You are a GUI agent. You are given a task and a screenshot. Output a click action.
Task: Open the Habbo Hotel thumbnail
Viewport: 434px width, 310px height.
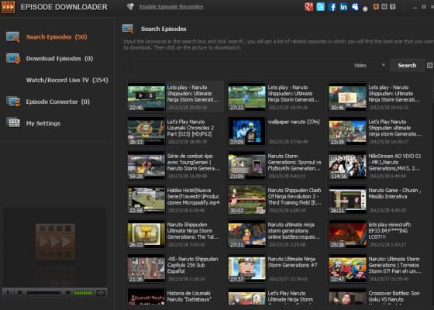146,200
